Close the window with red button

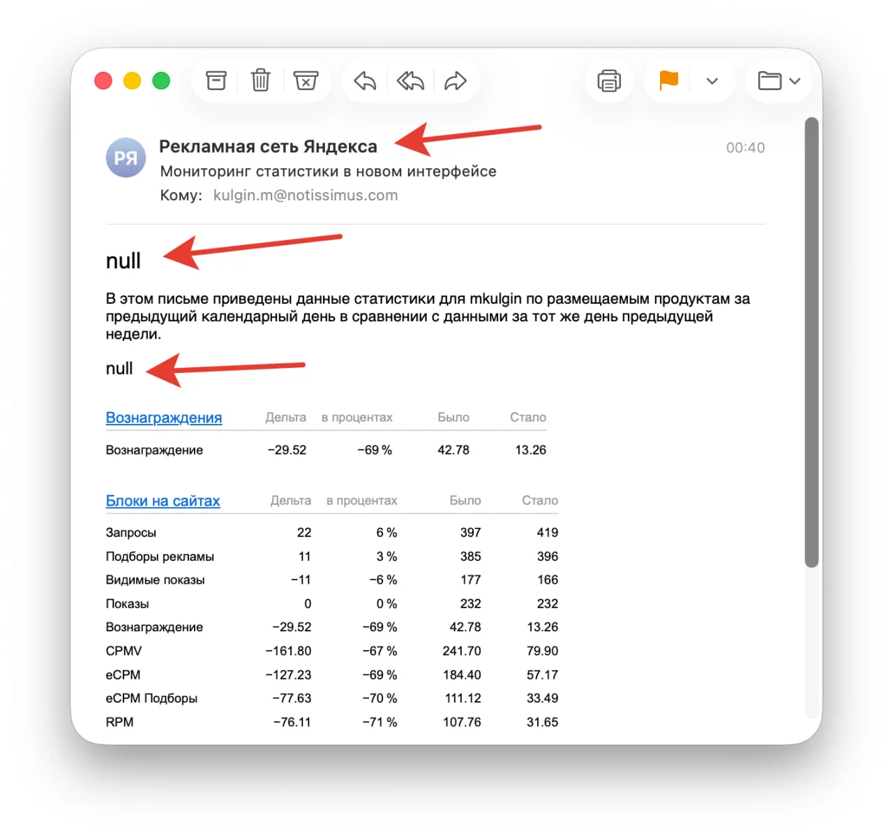(103, 81)
